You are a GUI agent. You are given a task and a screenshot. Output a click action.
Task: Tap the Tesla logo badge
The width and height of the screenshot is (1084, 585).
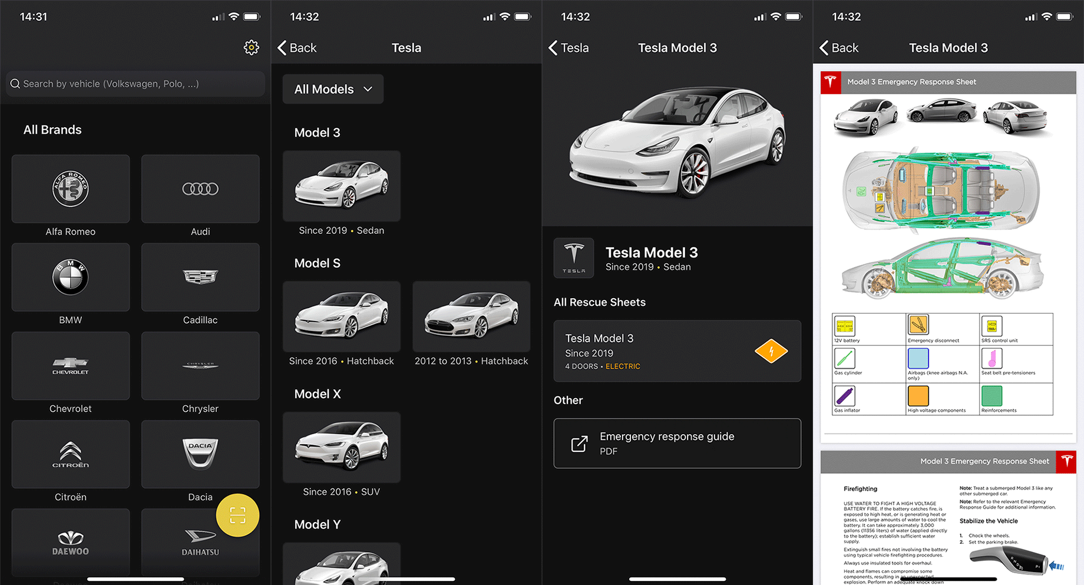[x=574, y=258]
